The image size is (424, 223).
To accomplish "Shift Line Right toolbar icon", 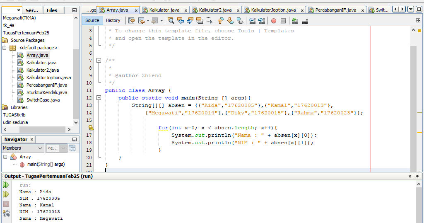I will 262,21.
